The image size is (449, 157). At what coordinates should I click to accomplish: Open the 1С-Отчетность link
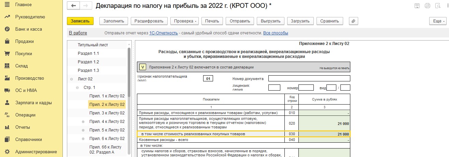(164, 33)
